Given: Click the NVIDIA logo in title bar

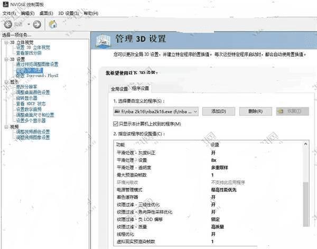Looking at the screenshot, I should (x=5, y=4).
